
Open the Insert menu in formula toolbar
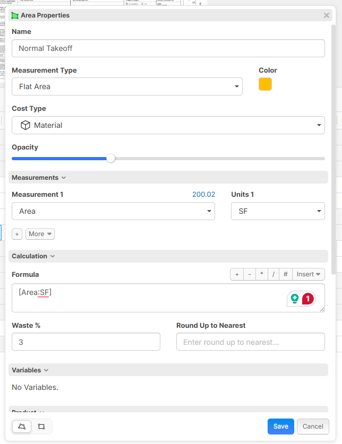[309, 274]
